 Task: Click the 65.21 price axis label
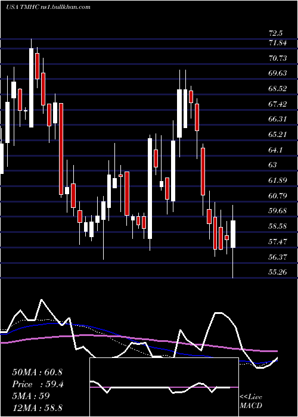coord(278,134)
